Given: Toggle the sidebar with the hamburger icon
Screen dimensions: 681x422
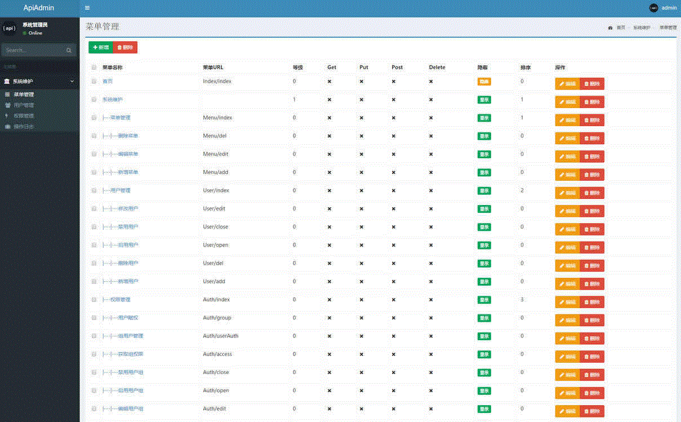Looking at the screenshot, I should pos(87,8).
